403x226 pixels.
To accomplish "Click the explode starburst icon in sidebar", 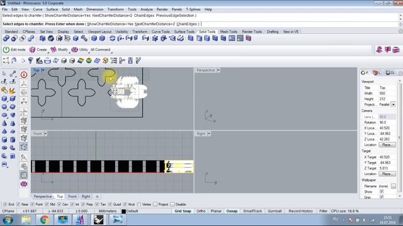I will tap(13, 90).
